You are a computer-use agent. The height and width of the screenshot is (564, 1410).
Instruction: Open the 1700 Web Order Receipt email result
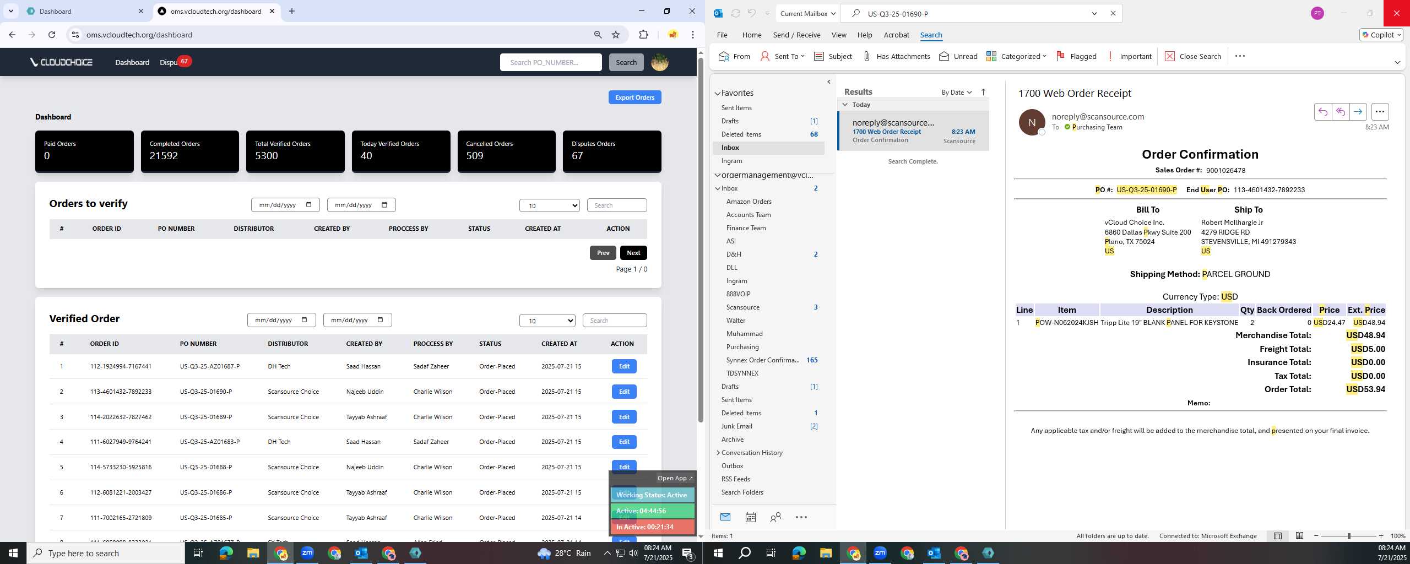point(914,131)
